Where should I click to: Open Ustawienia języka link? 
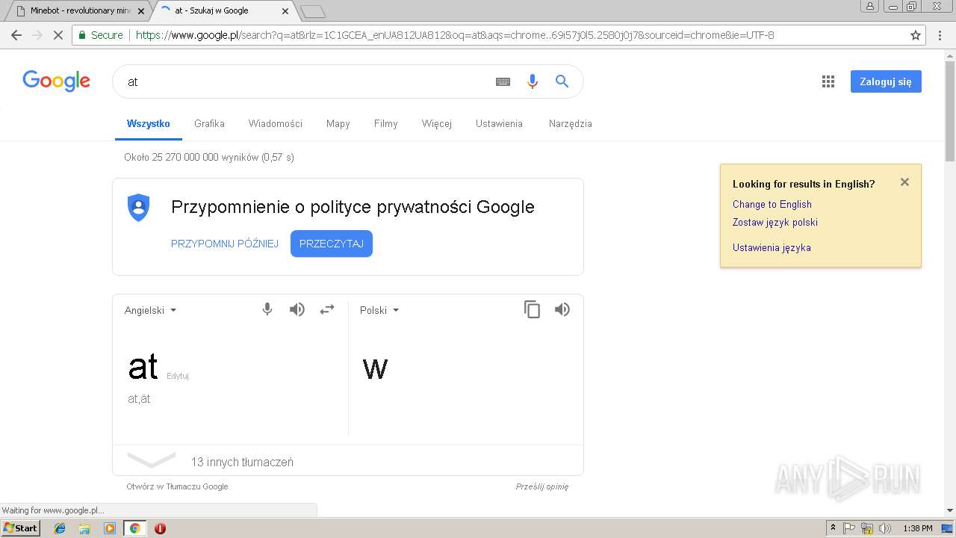coord(772,247)
